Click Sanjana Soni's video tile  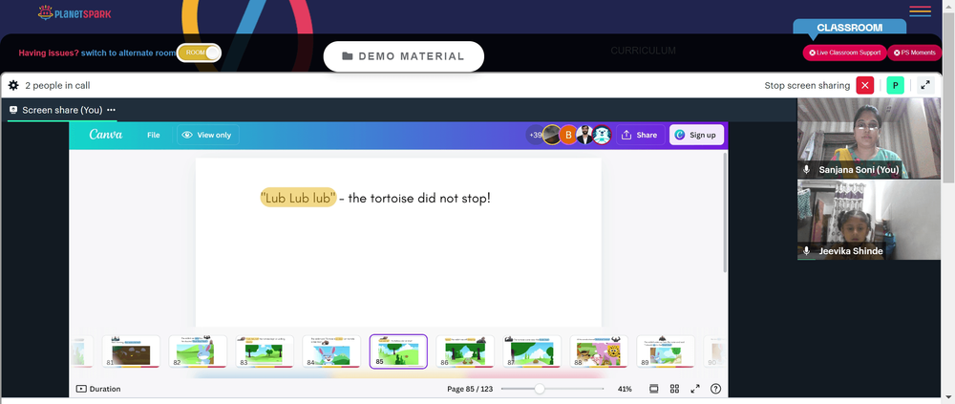click(x=868, y=138)
